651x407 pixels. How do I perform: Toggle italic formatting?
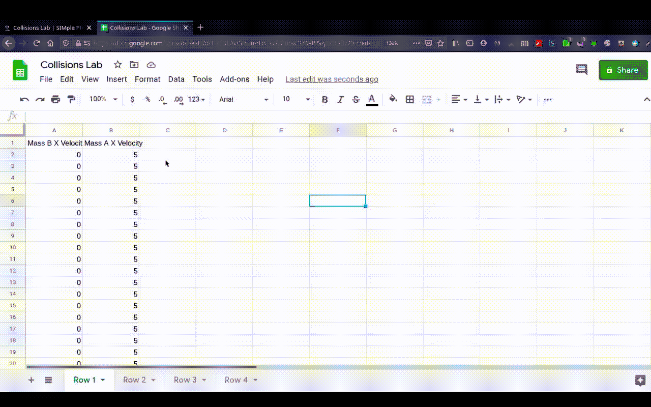(340, 99)
